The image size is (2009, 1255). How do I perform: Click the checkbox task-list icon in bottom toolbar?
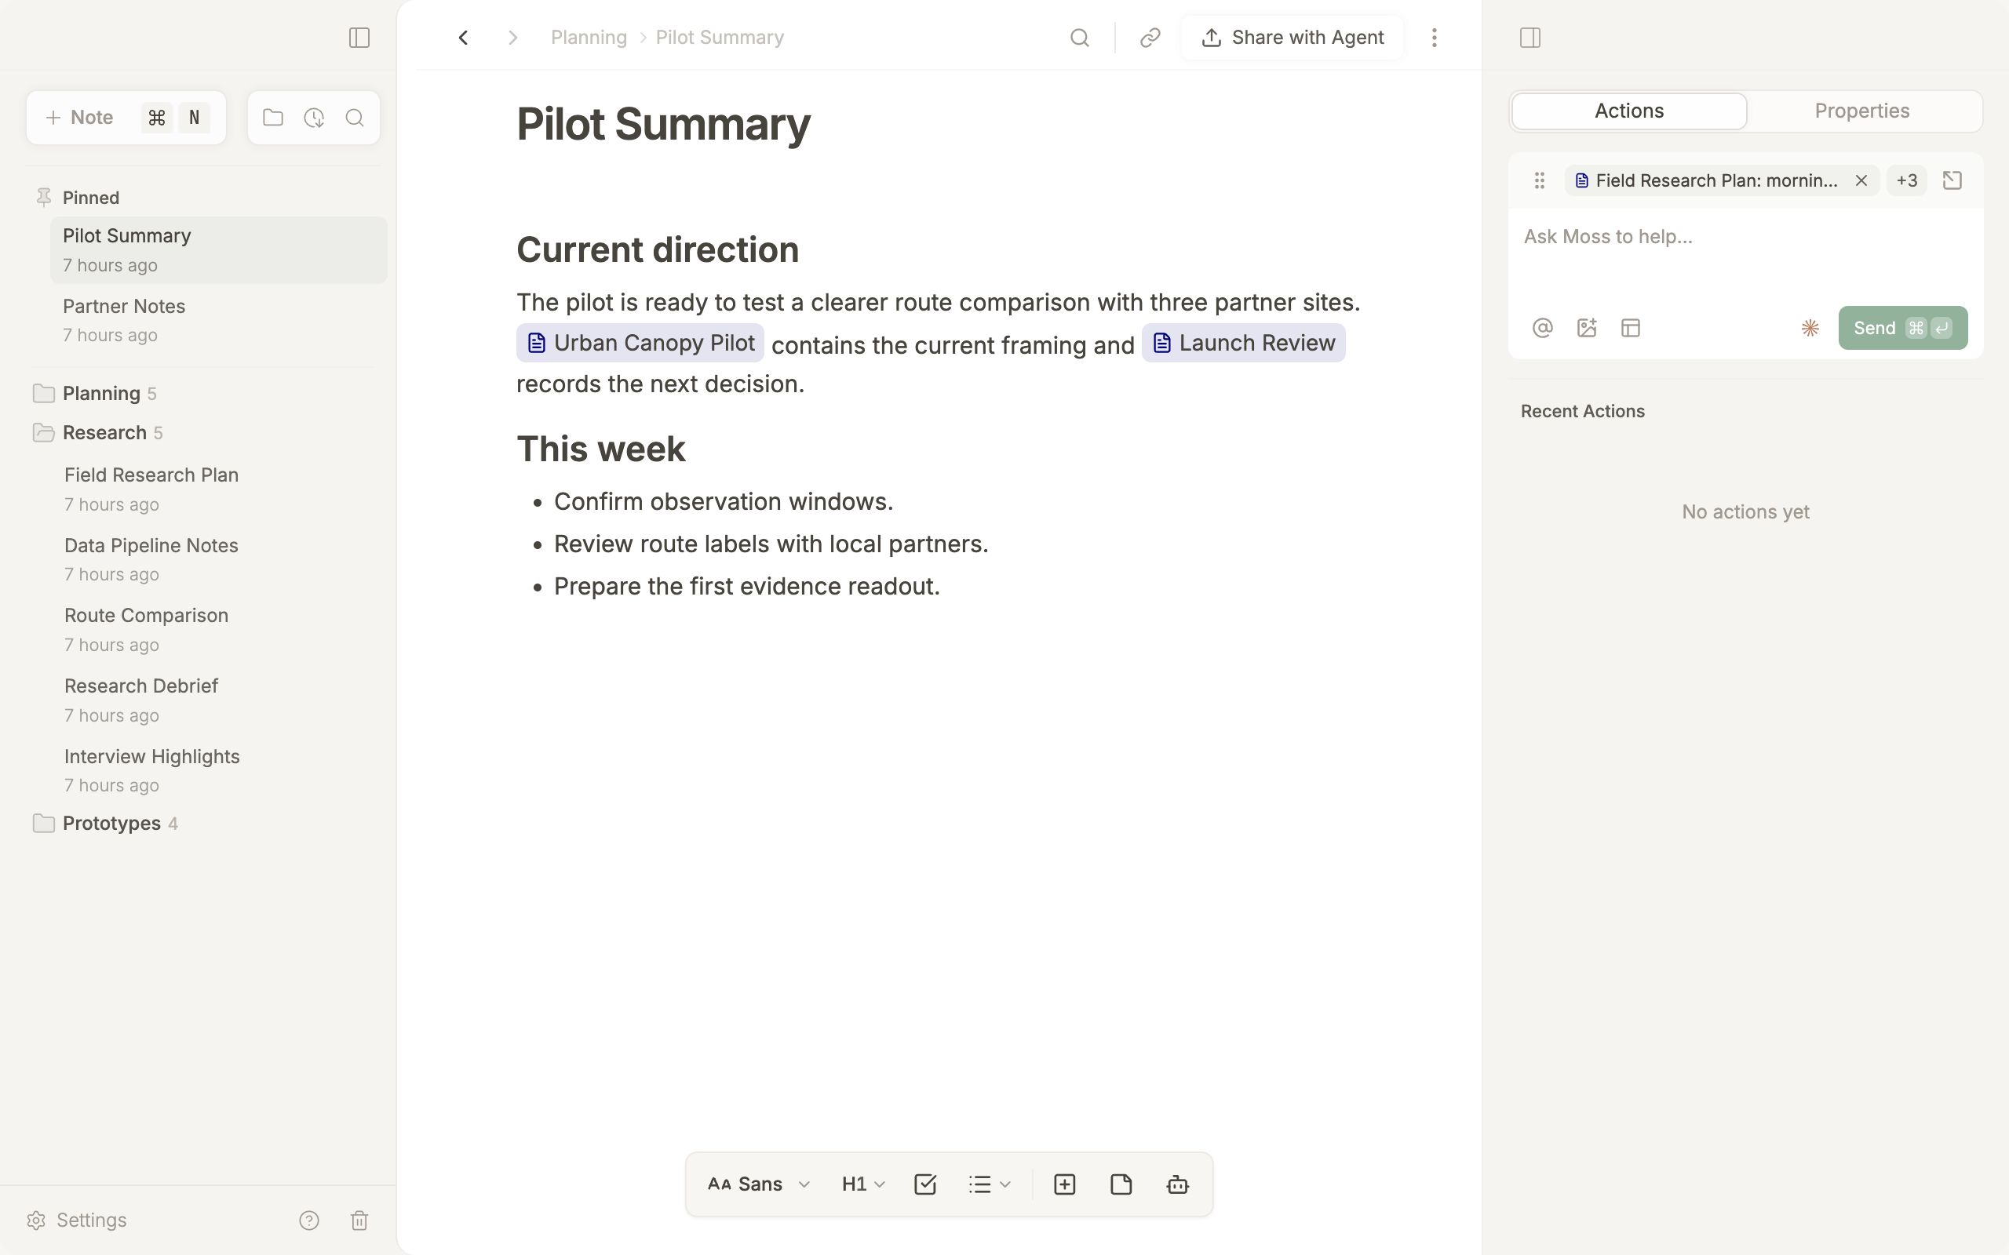[x=924, y=1184]
